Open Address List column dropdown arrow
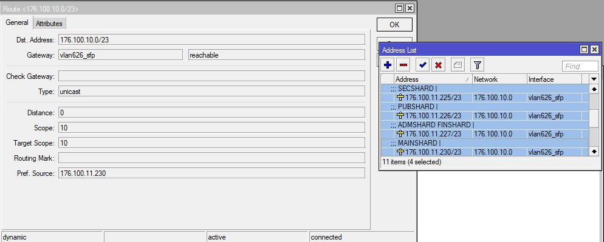The height and width of the screenshot is (242, 604). point(594,79)
